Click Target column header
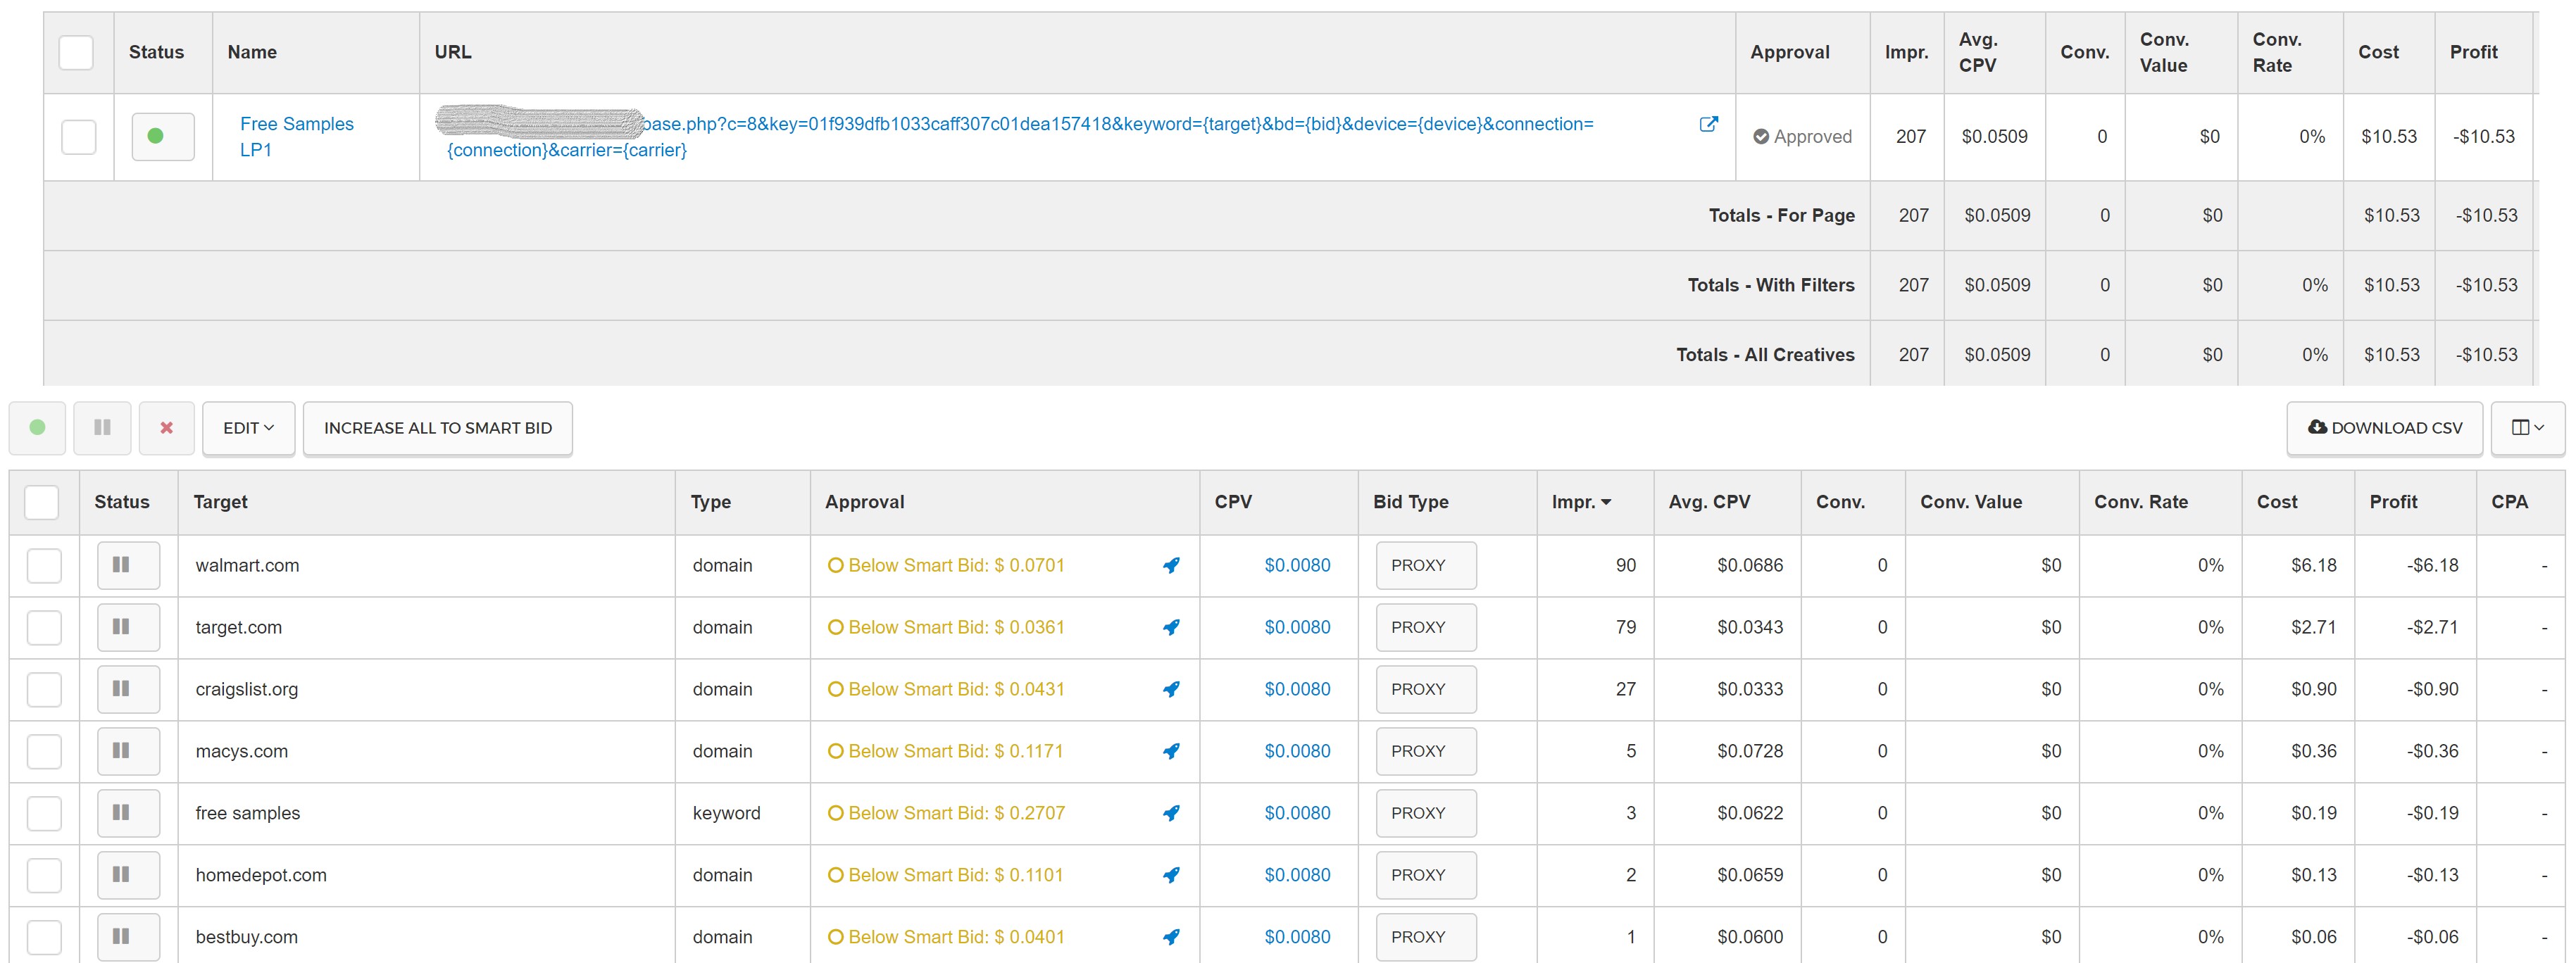The height and width of the screenshot is (963, 2576). [x=221, y=502]
